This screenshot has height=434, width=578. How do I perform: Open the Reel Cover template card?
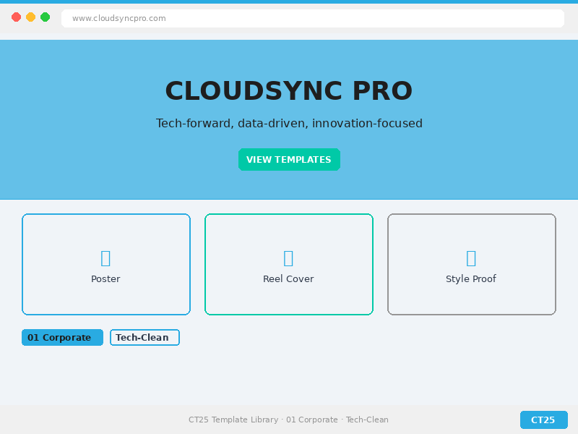pyautogui.click(x=289, y=233)
